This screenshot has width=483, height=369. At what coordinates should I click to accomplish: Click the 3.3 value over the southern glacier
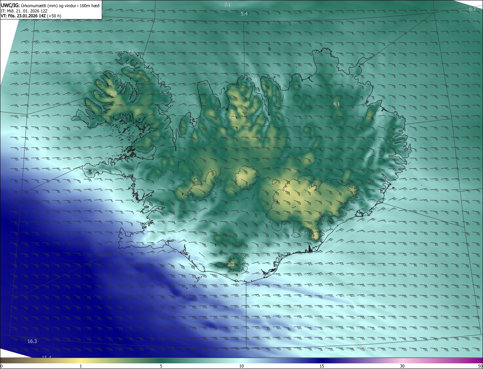coord(231,264)
